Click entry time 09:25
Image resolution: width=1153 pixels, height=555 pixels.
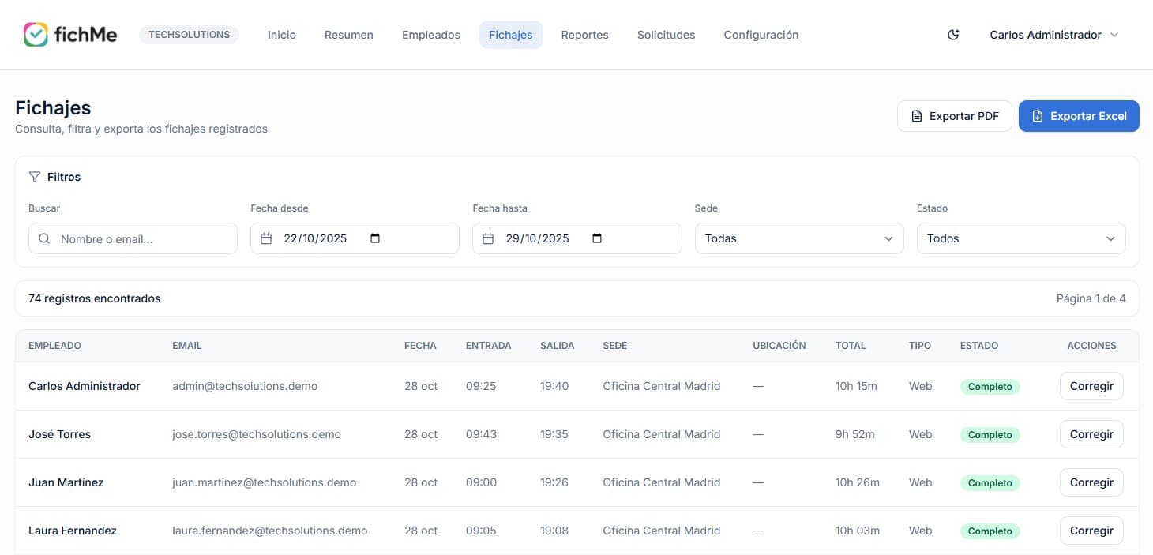481,386
